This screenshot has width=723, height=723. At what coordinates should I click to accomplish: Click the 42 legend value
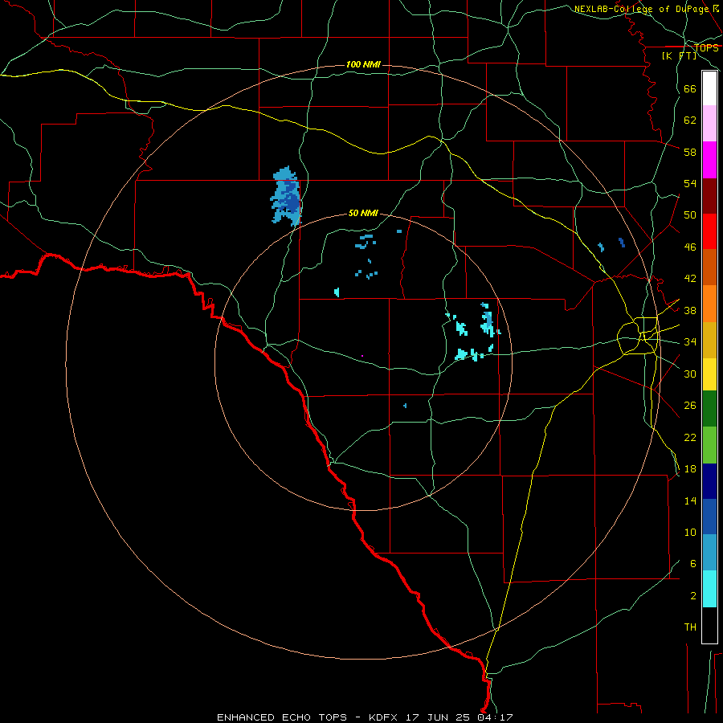(690, 279)
